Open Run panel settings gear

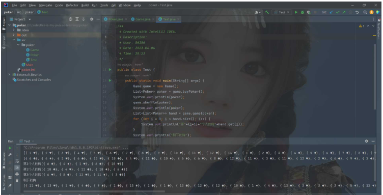pyautogui.click(x=366, y=141)
